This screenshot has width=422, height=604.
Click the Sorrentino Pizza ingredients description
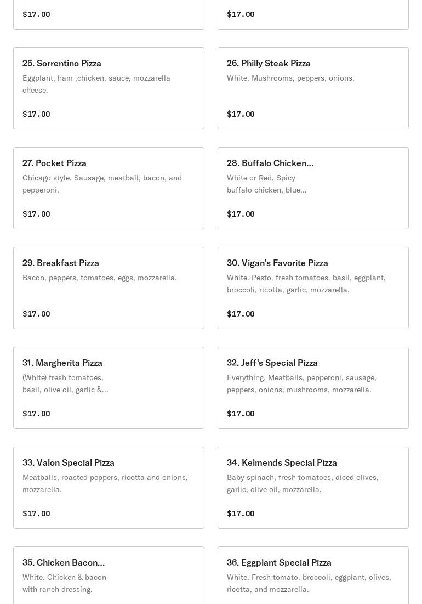point(96,84)
